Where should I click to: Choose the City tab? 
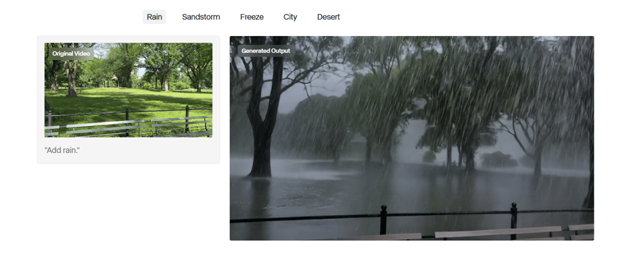coord(290,17)
